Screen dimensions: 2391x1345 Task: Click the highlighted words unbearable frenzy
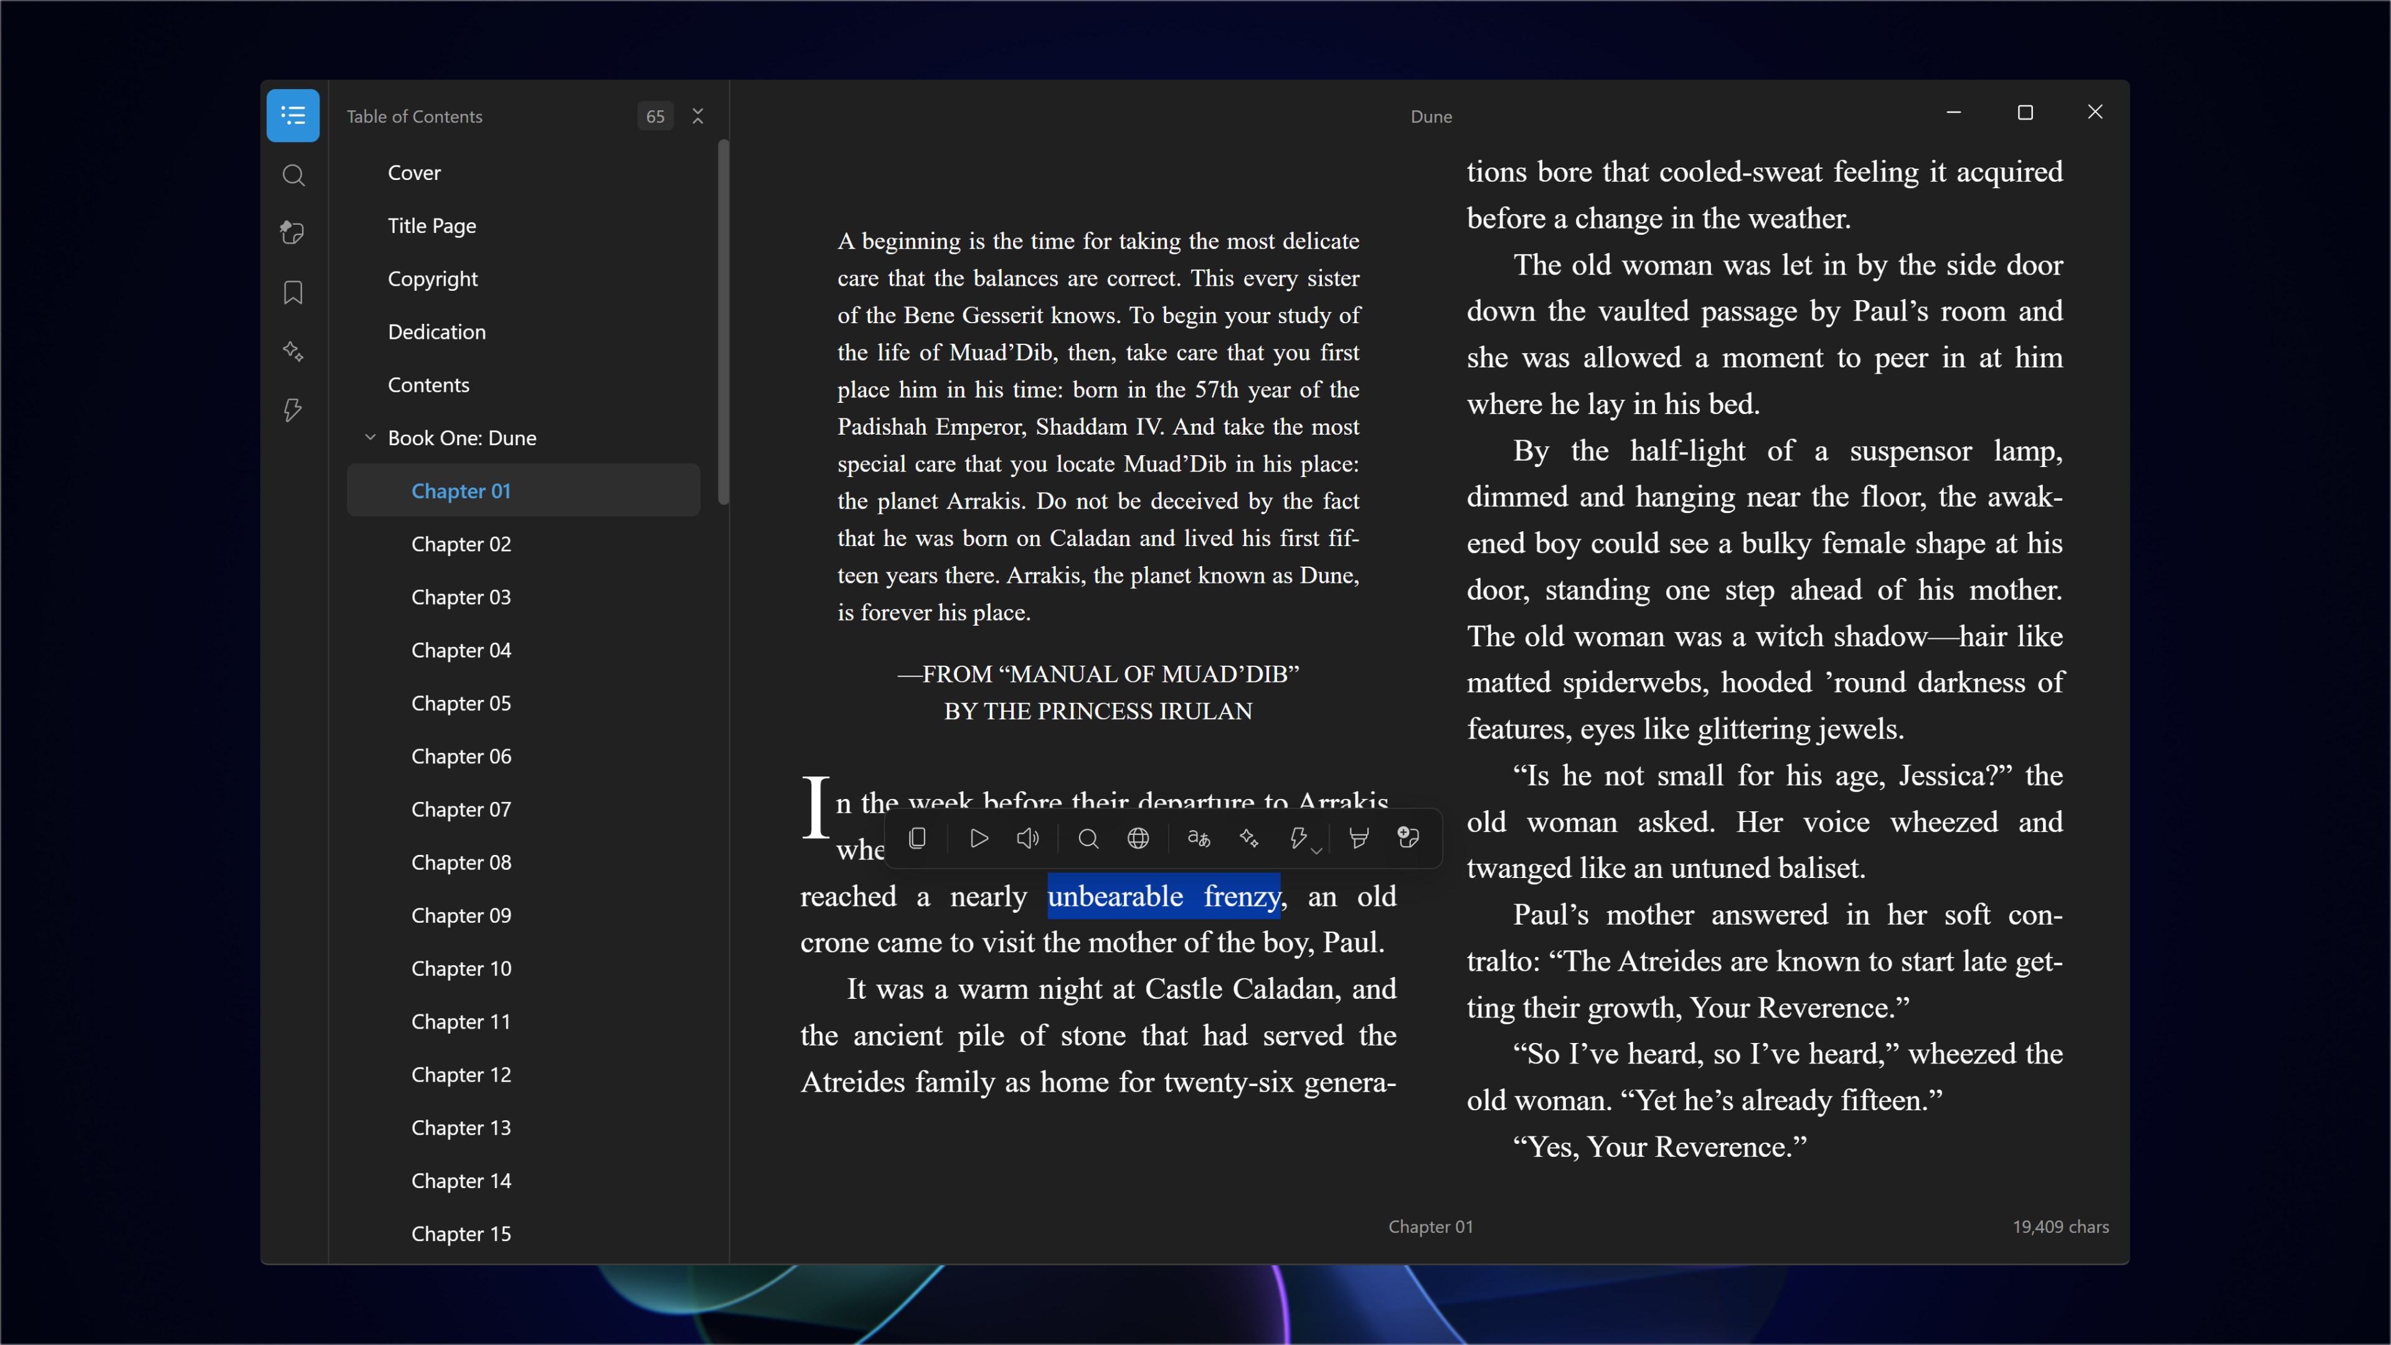[1164, 896]
